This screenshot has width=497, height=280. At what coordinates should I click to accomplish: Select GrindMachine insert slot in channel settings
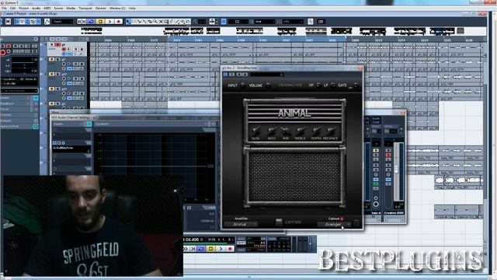coord(71,148)
